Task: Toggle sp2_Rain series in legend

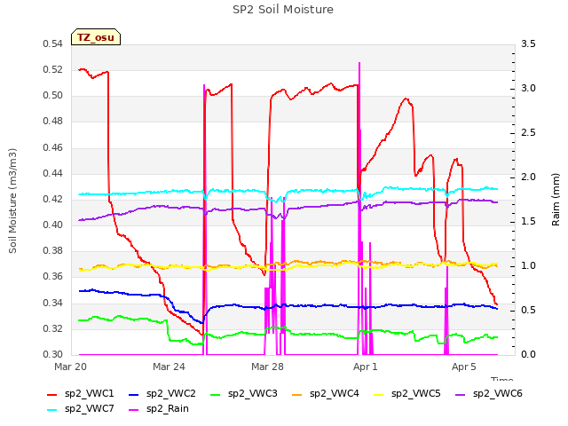Action: tap(159, 409)
